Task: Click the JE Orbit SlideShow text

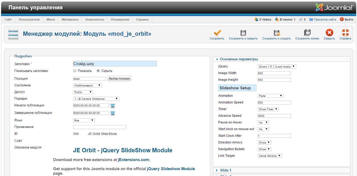Action: point(102,134)
